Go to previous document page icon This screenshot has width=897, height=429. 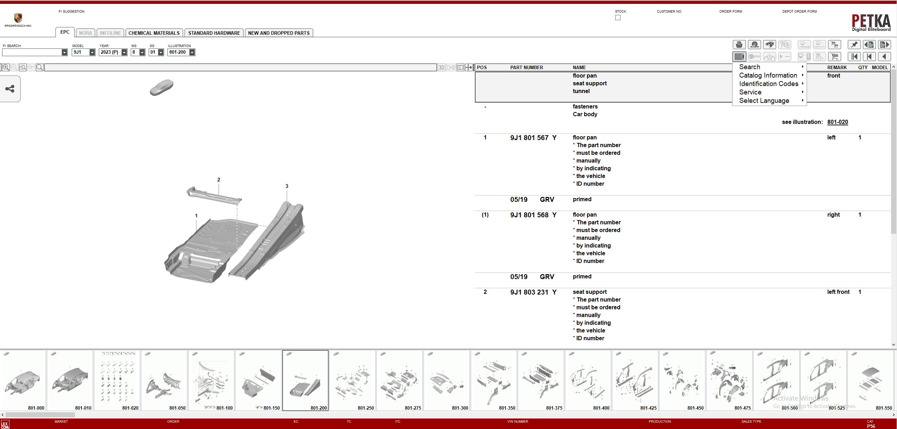pyautogui.click(x=869, y=45)
